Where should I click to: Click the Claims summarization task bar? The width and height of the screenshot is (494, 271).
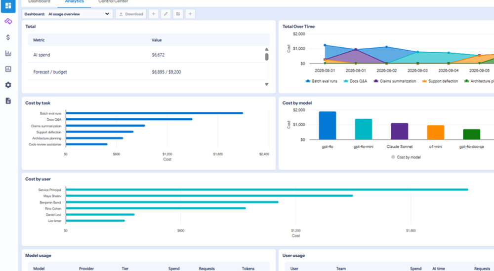(106, 126)
